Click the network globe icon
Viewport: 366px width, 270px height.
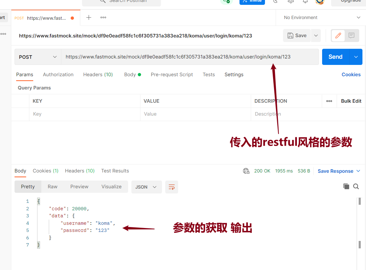(x=246, y=171)
